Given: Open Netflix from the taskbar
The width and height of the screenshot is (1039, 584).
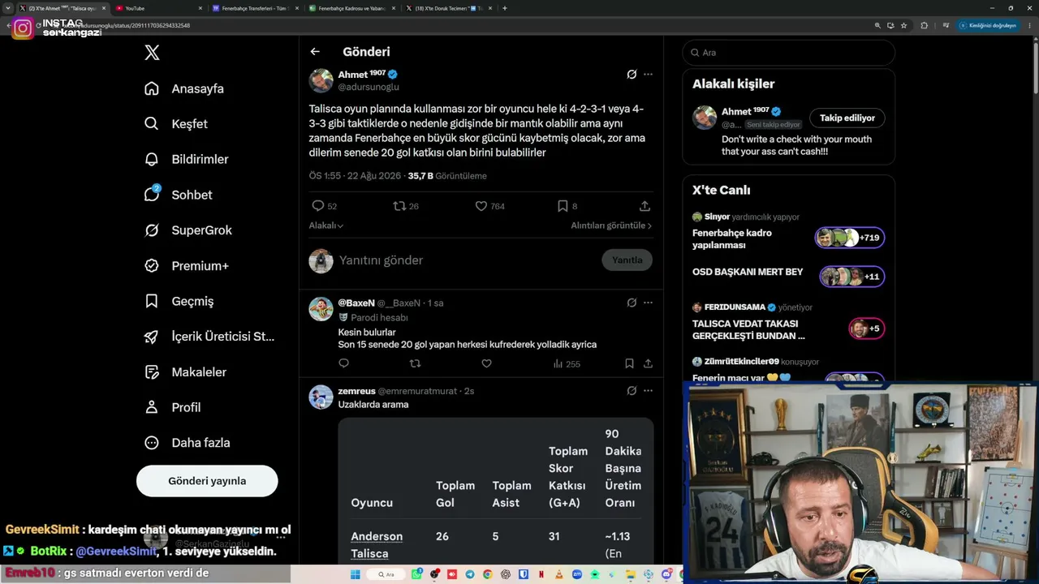Looking at the screenshot, I should click(541, 574).
